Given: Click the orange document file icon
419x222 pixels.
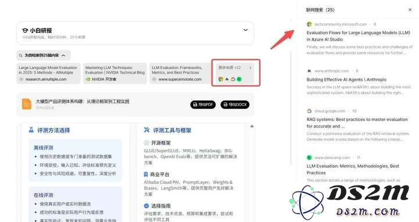Looking at the screenshot, I should (x=26, y=104).
